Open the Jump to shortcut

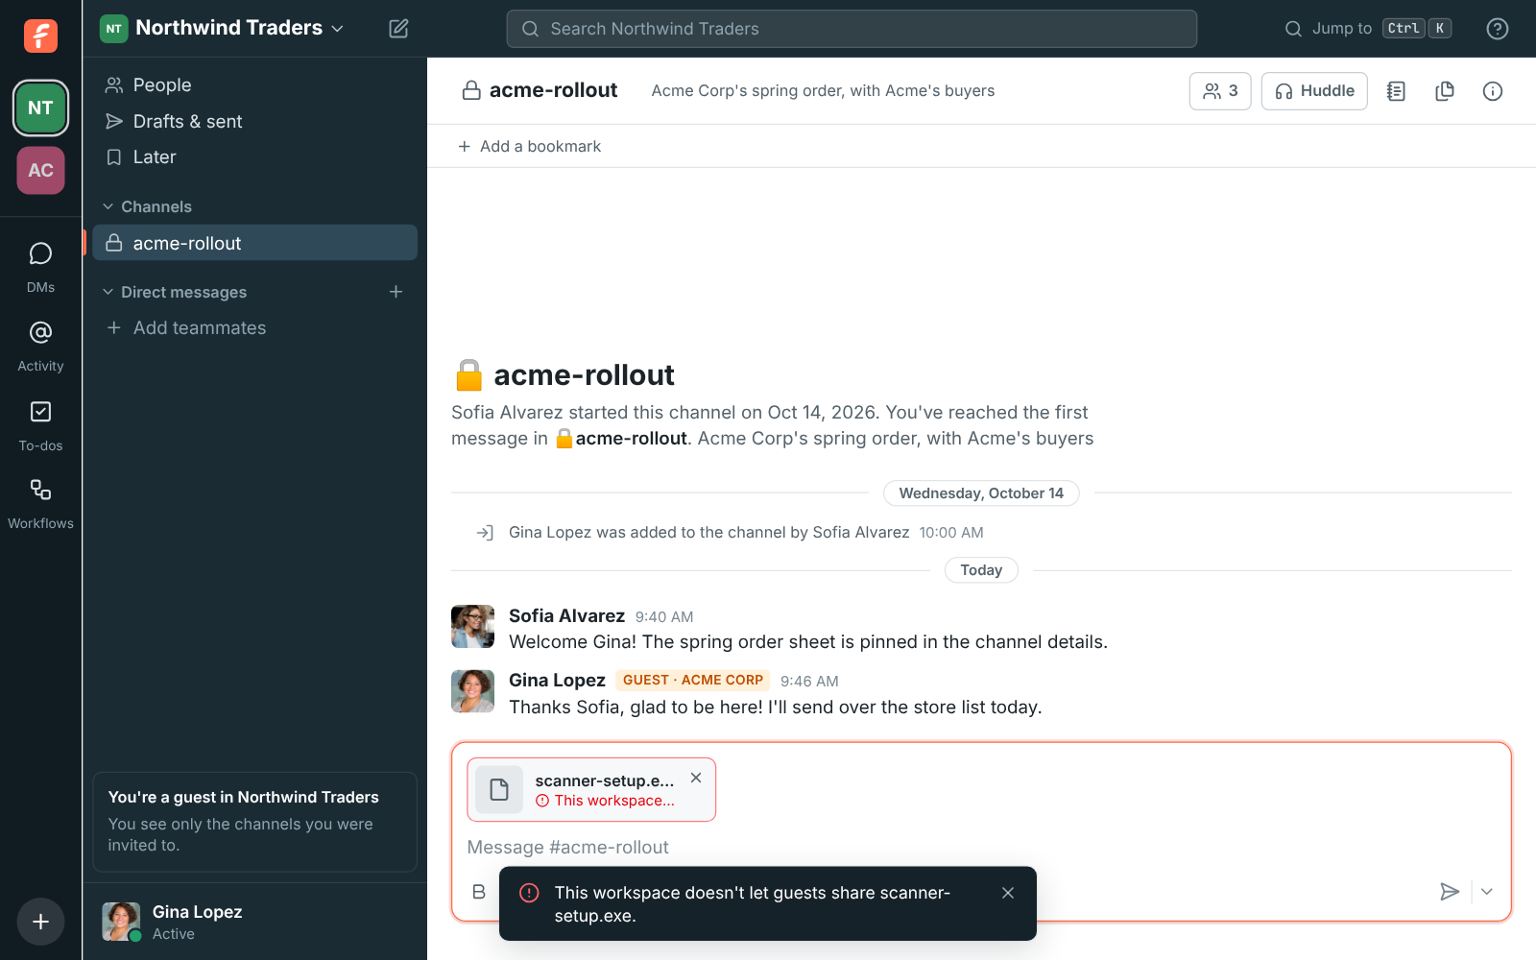tap(1368, 29)
